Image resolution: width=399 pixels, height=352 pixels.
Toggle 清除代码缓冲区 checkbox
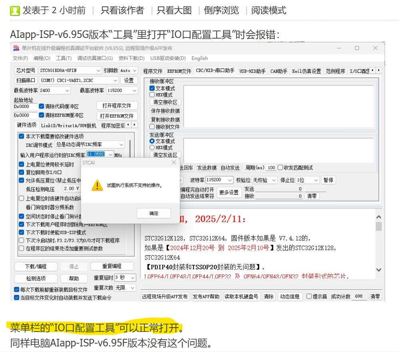click(x=42, y=106)
